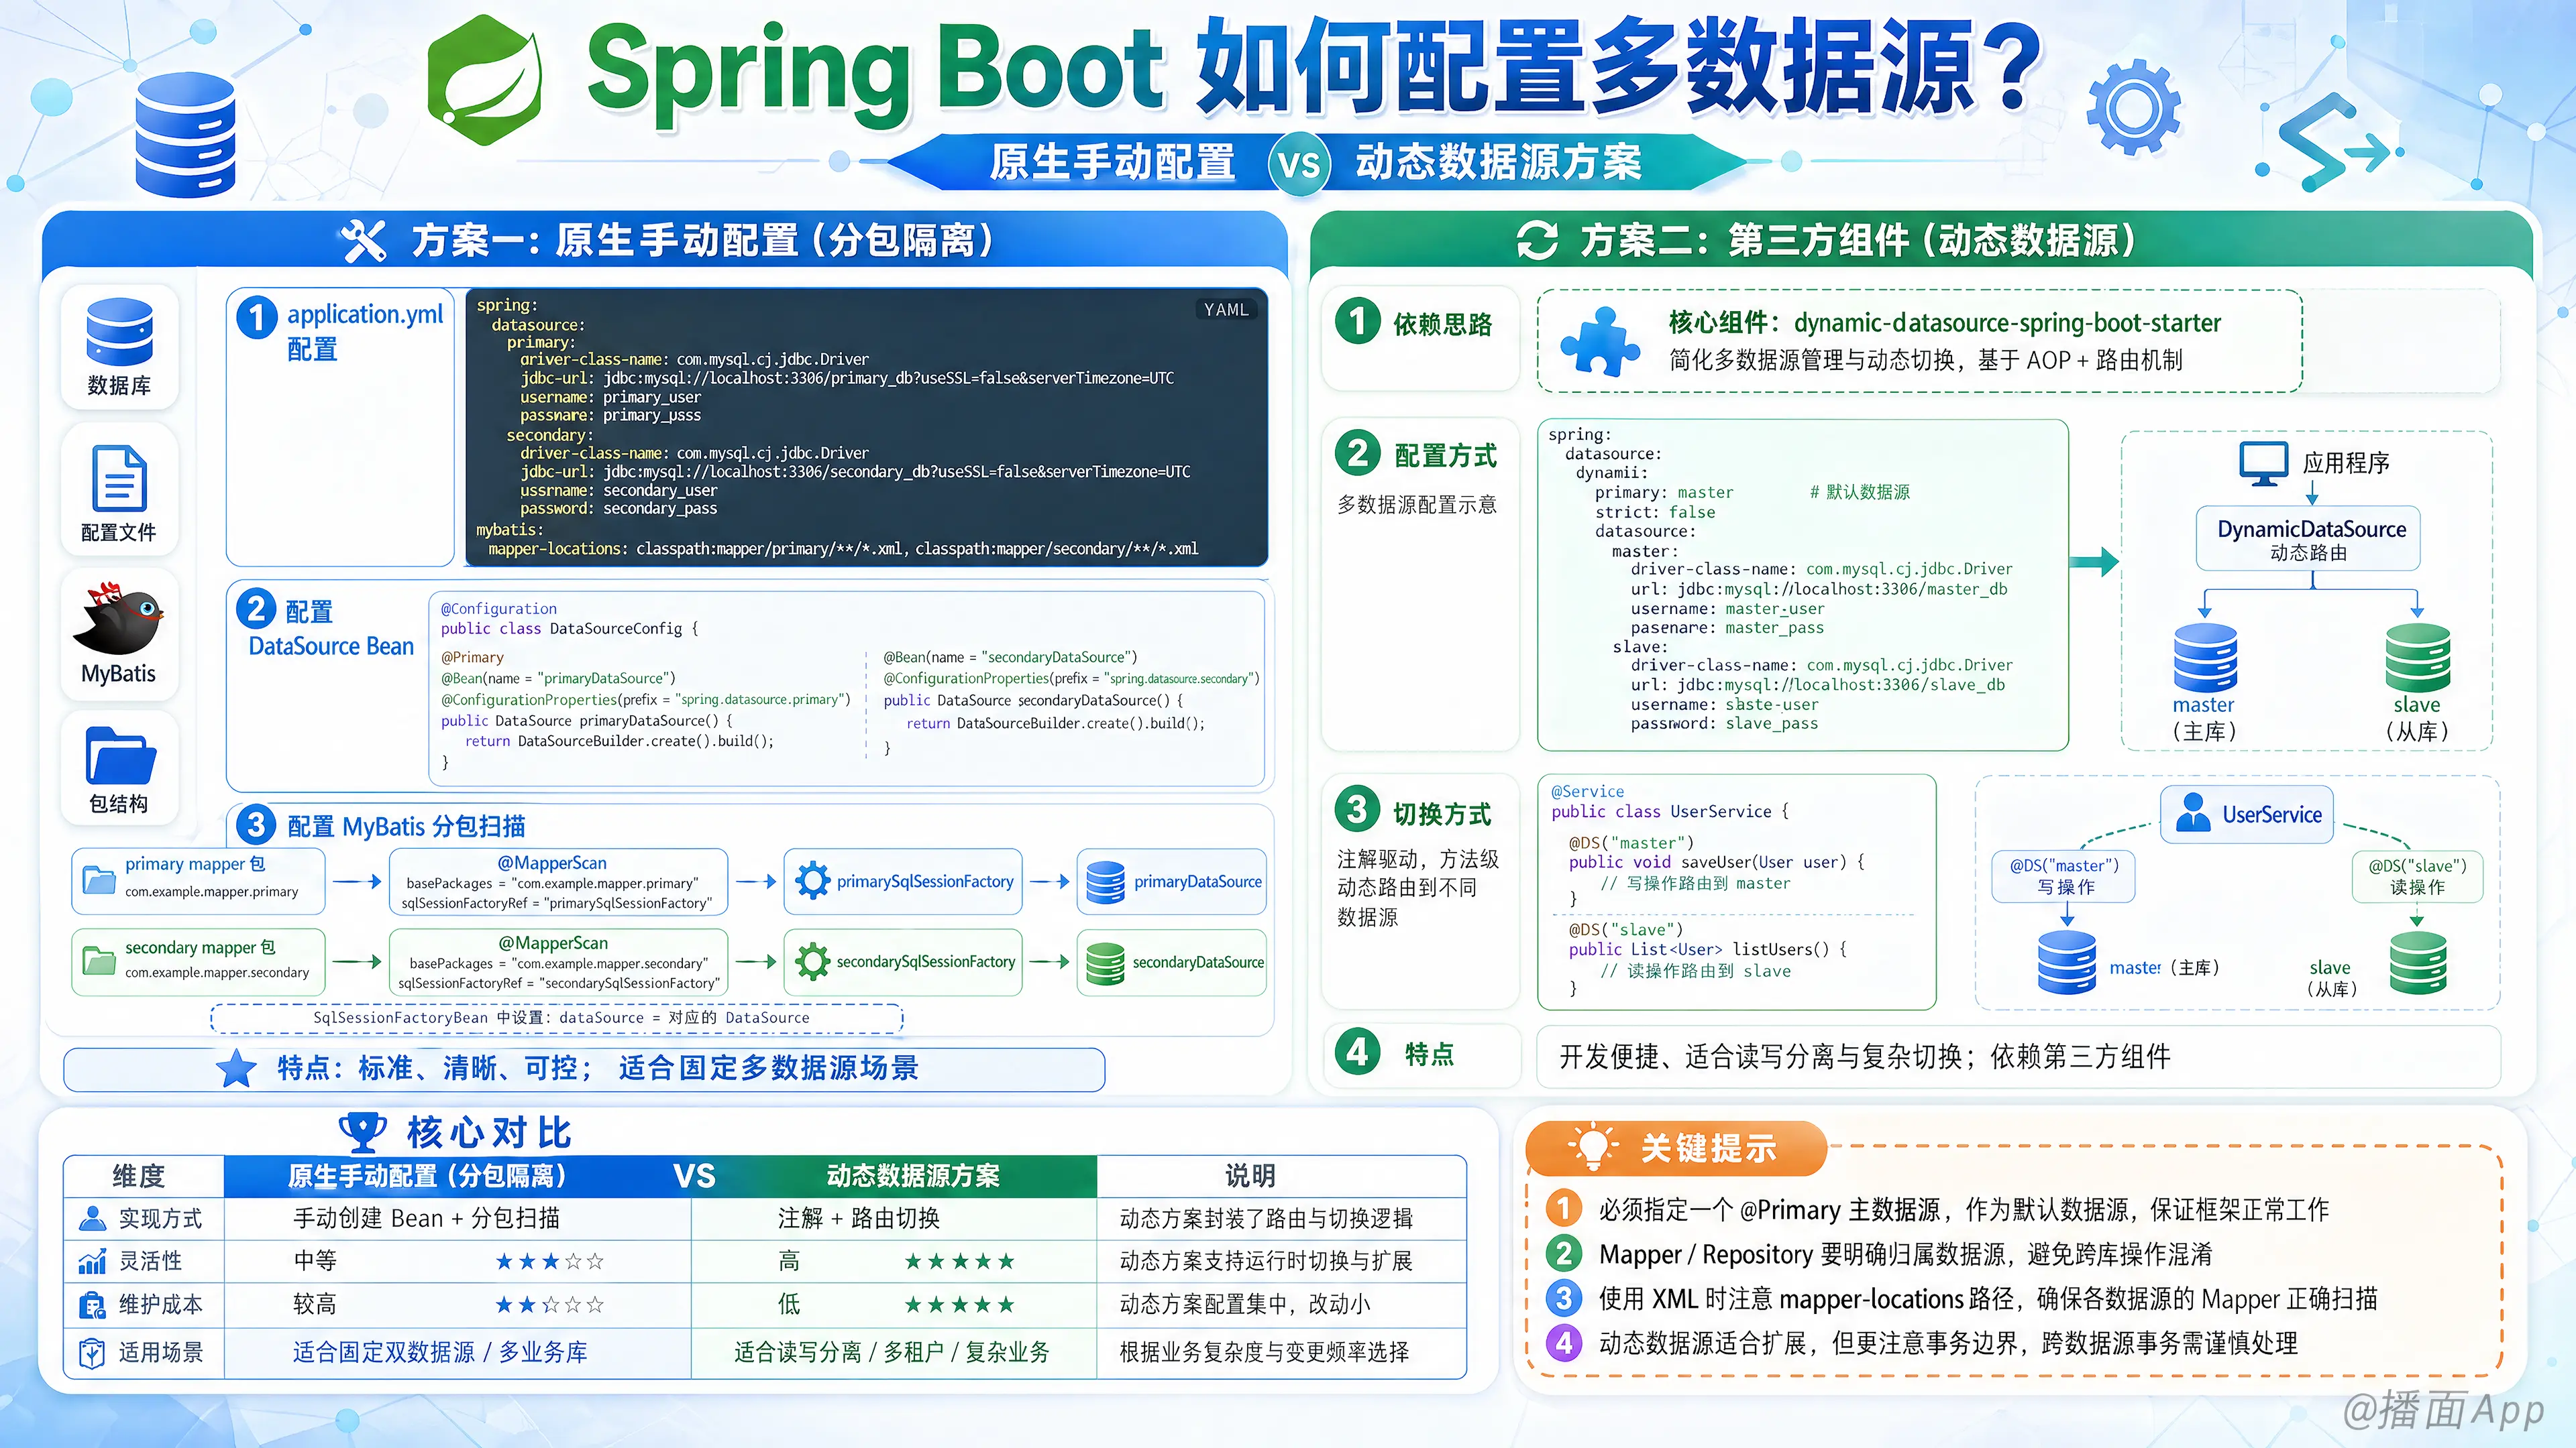
Task: Click the large blue database stack beside the title
Action: point(185,134)
